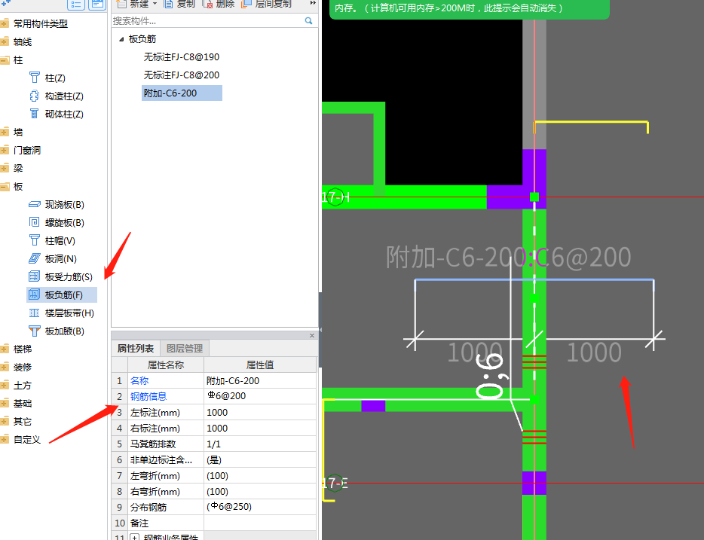
Task: Expand the 钢筋业务属性 row
Action: pos(134,537)
